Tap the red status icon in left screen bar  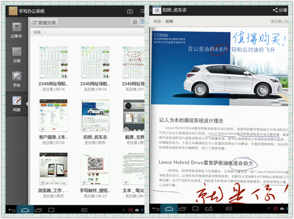point(130,210)
